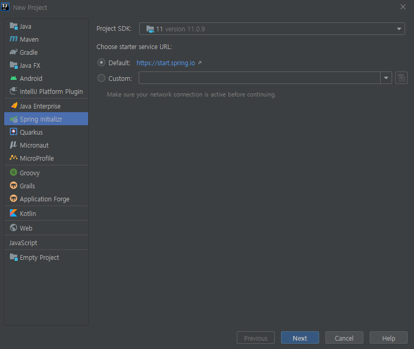Expand the Custom URL history dropdown arrow
Viewport: 414px width, 349px height.
coord(386,78)
